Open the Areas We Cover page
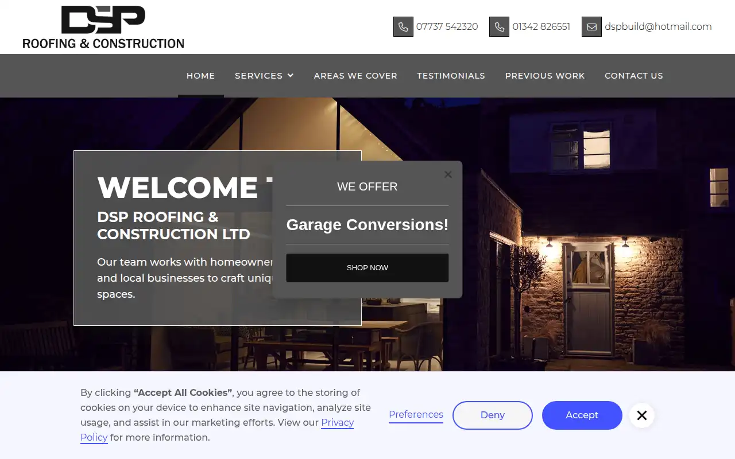The width and height of the screenshot is (735, 459). [x=355, y=76]
